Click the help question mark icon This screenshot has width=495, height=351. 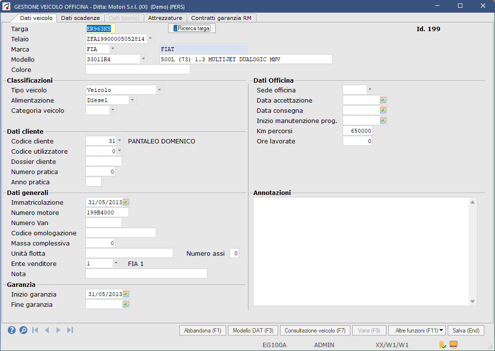(12, 330)
